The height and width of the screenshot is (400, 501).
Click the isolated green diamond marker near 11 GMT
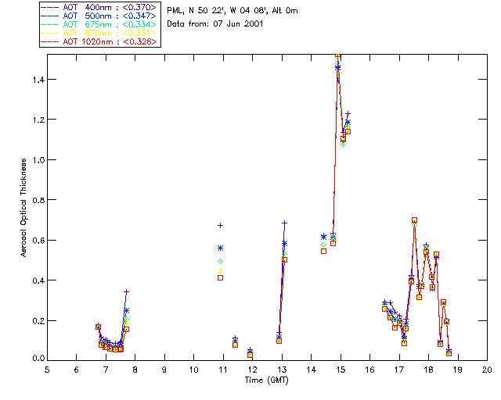(x=221, y=261)
